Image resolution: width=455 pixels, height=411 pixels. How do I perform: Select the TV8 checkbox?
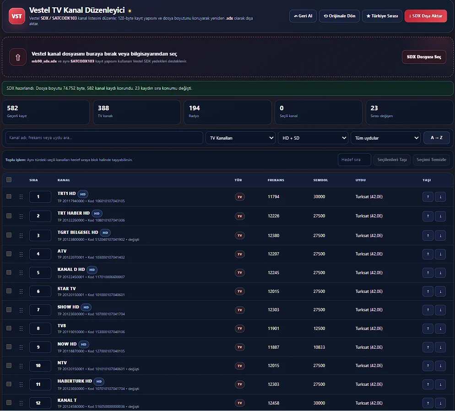[x=9, y=328]
